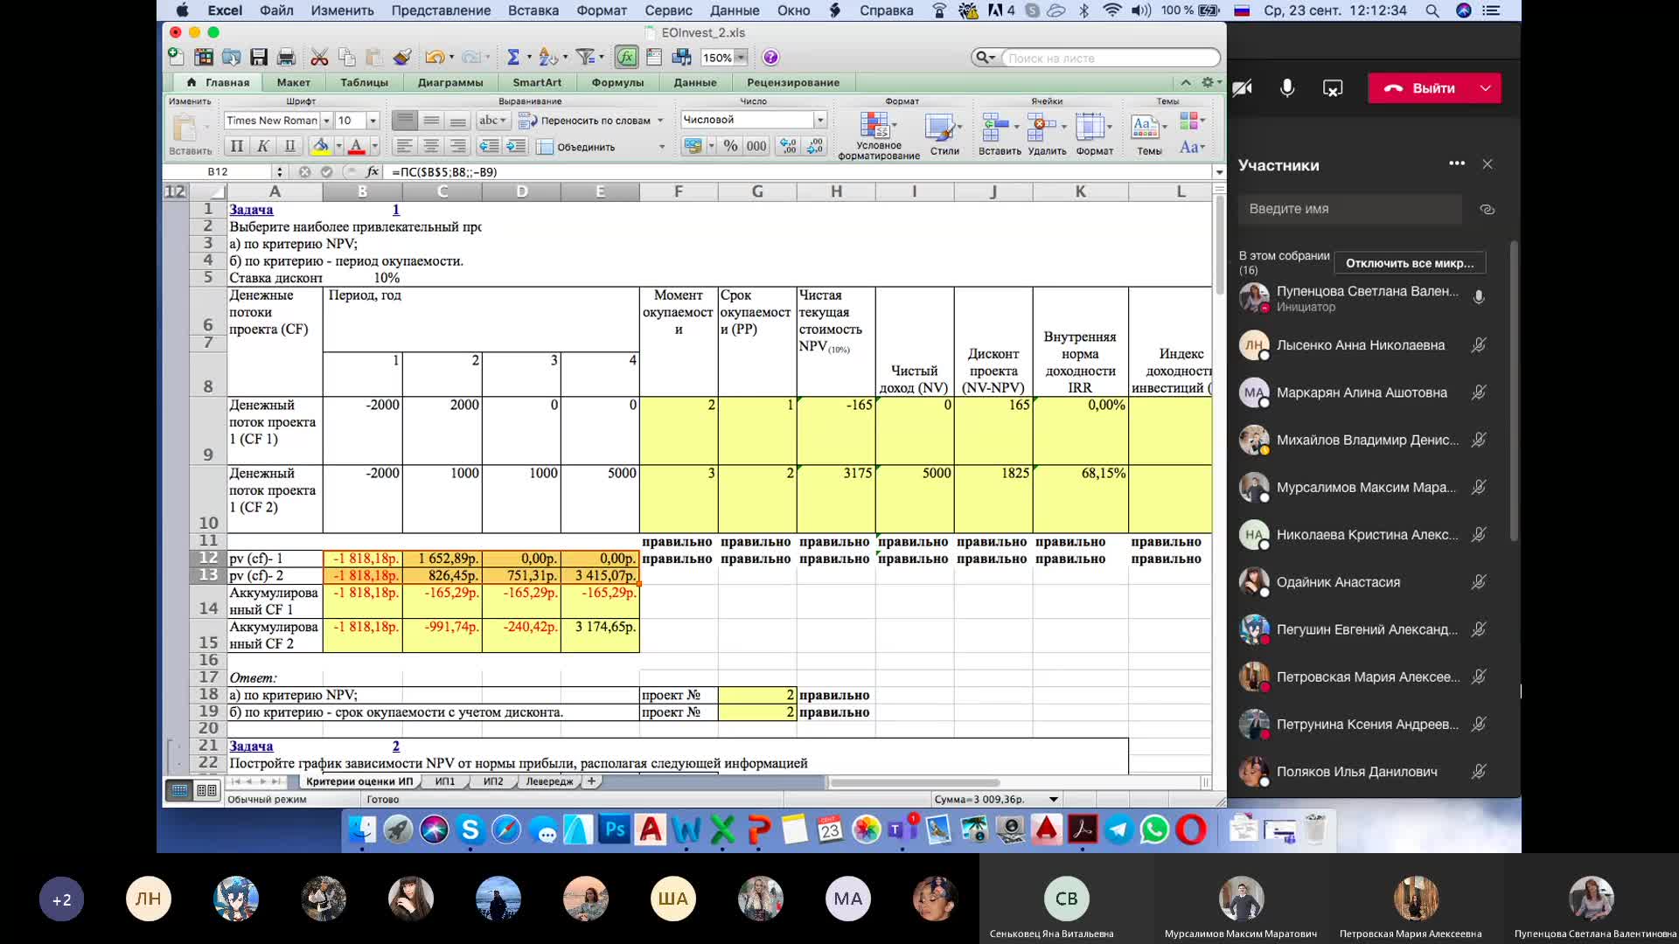Collapse the ribbon with the chevron
Viewport: 1679px width, 944px height.
click(x=1186, y=82)
